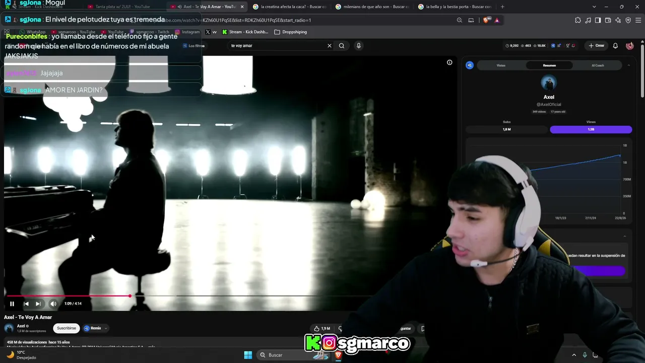This screenshot has height=363, width=645.
Task: Switch to the Vistas tab
Action: [501, 66]
